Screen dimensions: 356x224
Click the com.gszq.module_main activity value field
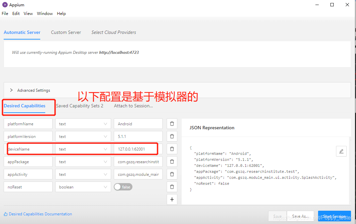138,174
